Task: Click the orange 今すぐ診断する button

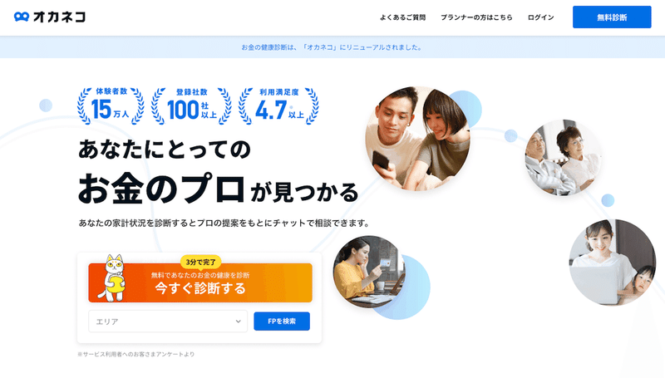Action: [x=200, y=282]
